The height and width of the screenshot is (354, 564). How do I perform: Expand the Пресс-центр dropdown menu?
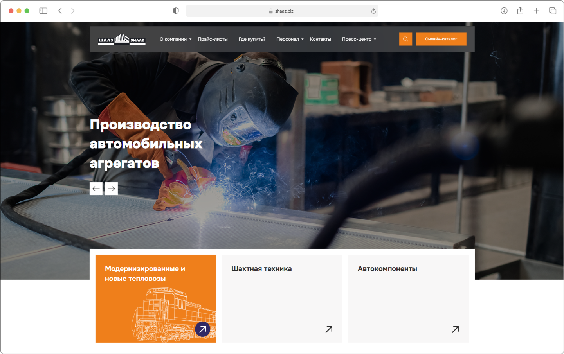[x=359, y=39]
